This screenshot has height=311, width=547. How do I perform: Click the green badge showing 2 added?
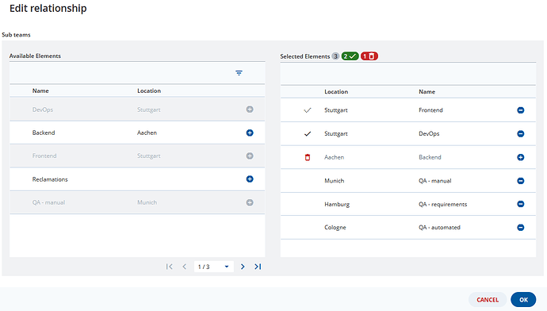coord(350,56)
